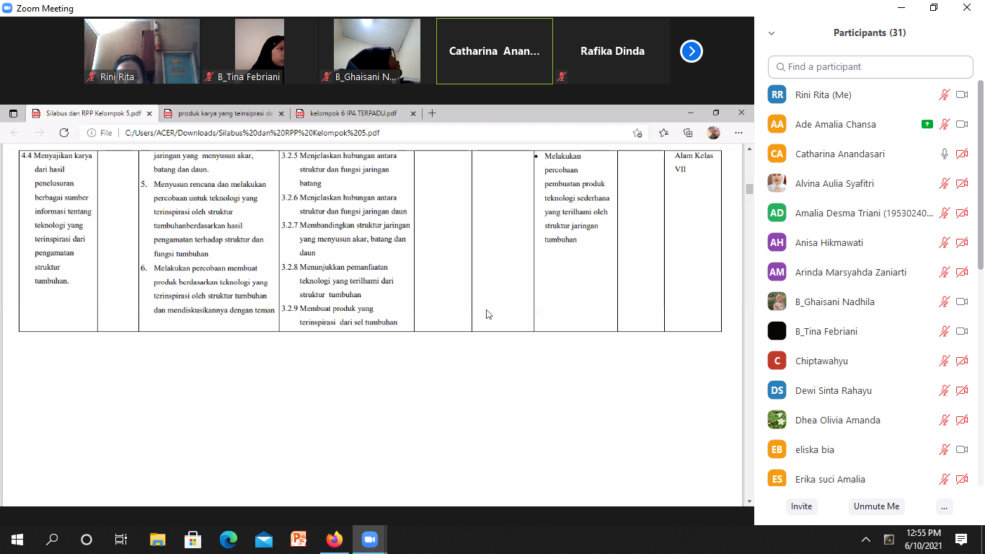The height and width of the screenshot is (554, 985).
Task: Collapse the Participants panel chevron
Action: (x=772, y=33)
